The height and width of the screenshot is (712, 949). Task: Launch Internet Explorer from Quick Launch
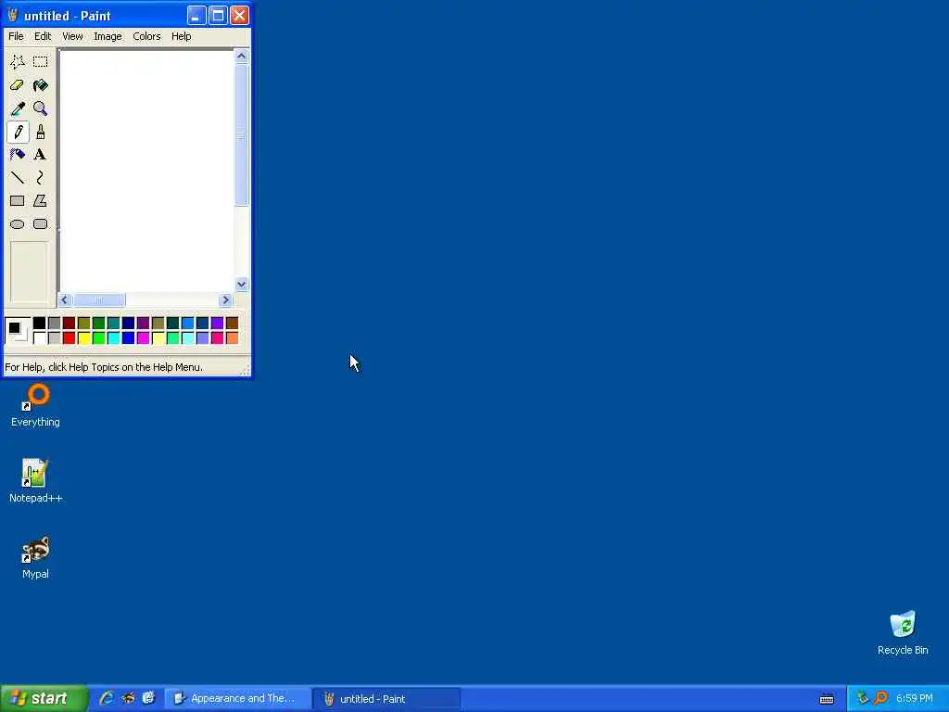click(x=107, y=698)
